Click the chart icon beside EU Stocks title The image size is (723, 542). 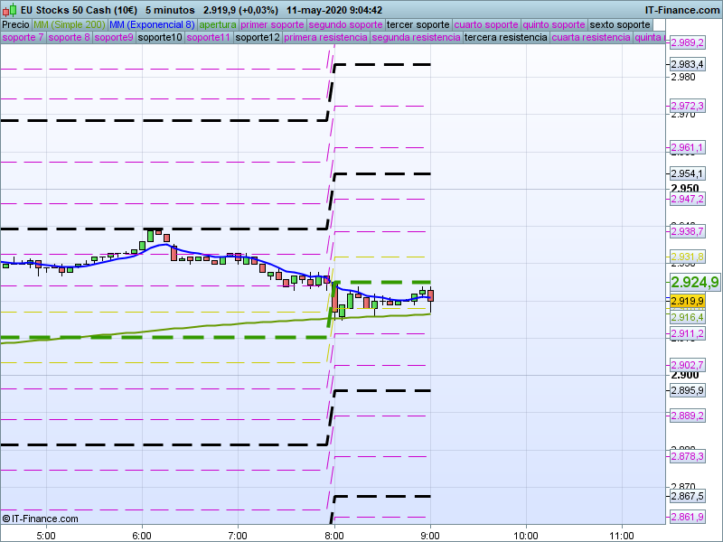(x=9, y=10)
